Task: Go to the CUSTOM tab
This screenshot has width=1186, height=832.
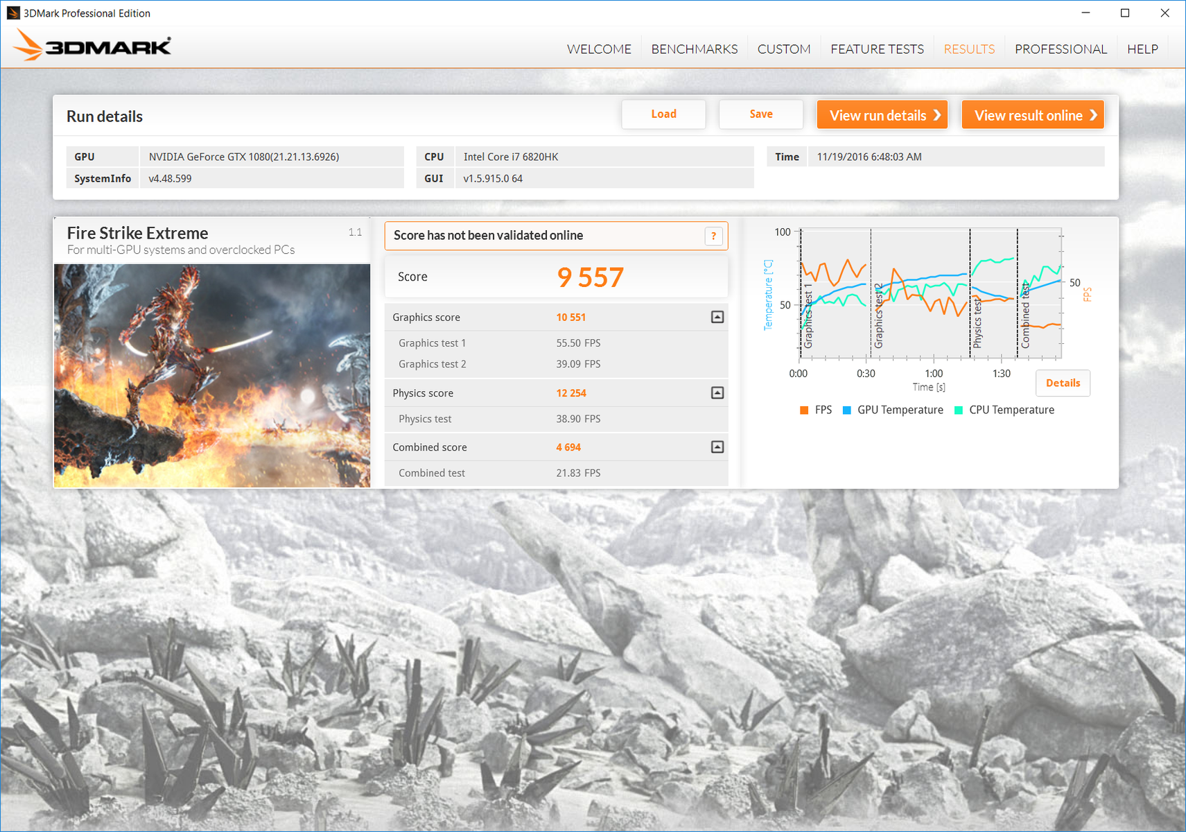Action: point(784,49)
